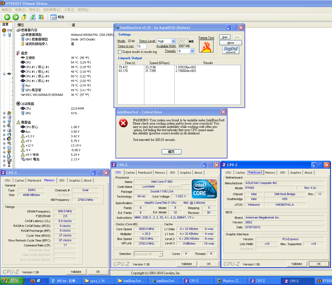Select the Windows flag tree icon

9,113
